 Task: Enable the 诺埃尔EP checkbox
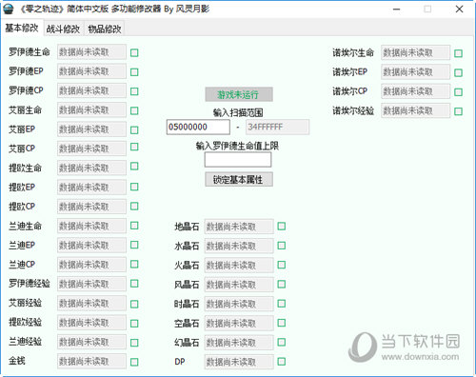pos(458,72)
